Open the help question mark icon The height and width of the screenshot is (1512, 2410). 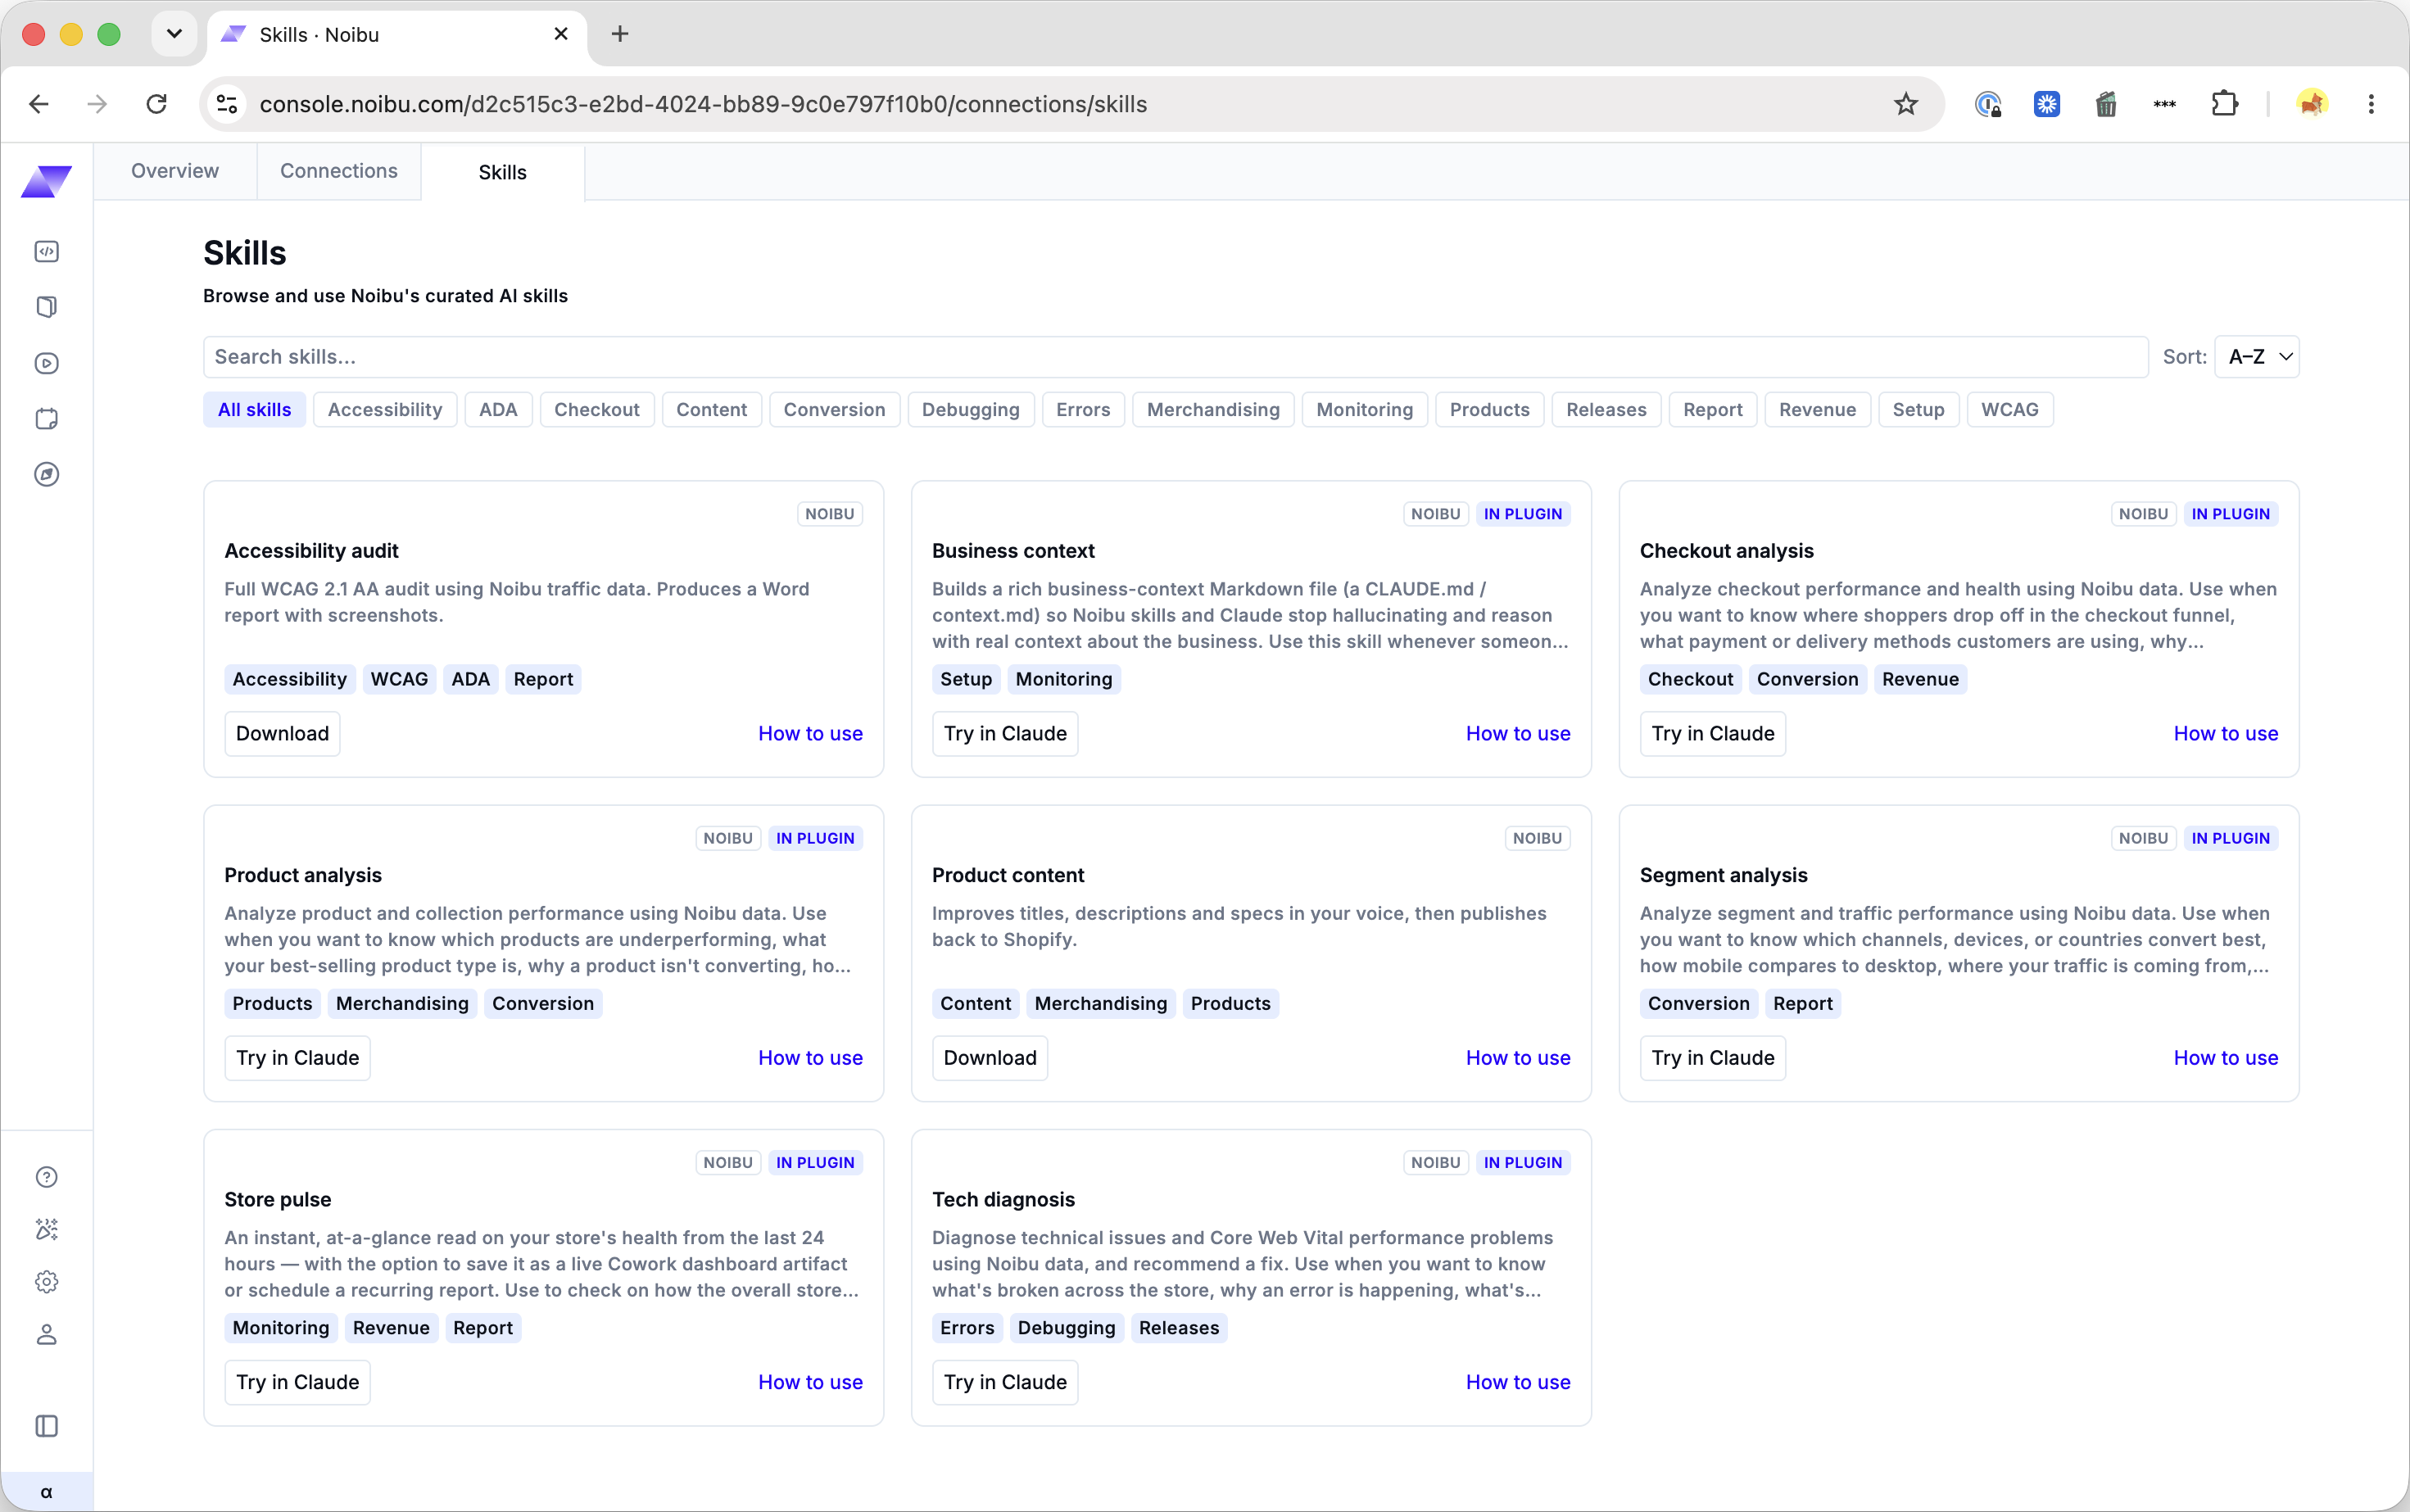[x=47, y=1177]
